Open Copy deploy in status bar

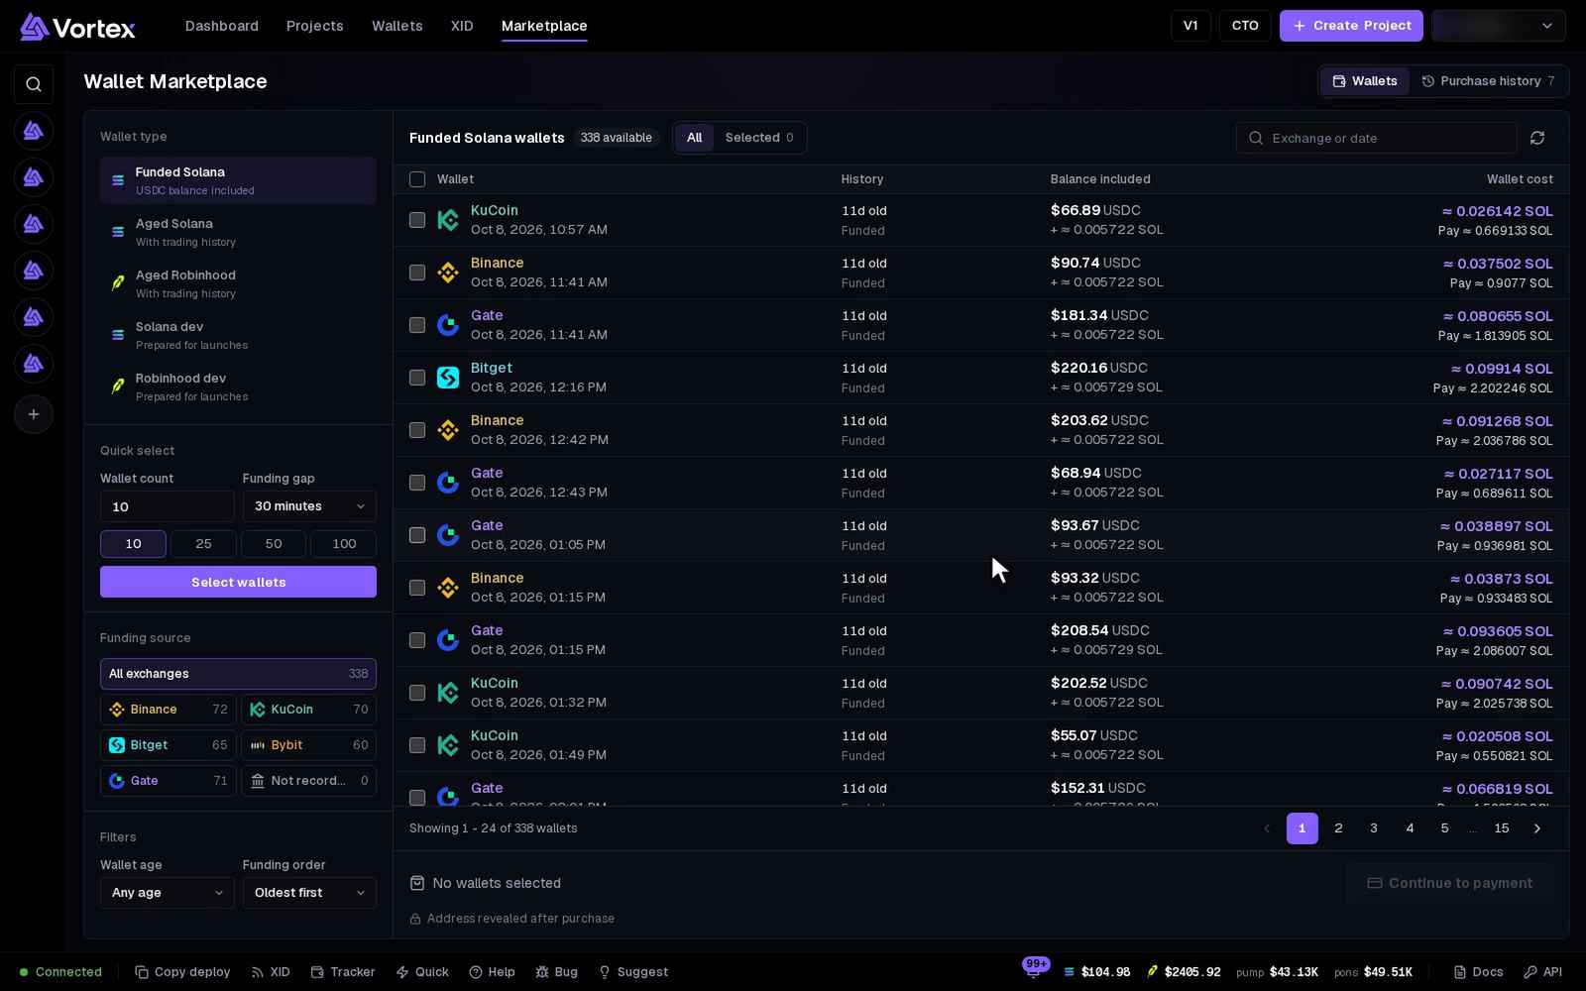[182, 972]
